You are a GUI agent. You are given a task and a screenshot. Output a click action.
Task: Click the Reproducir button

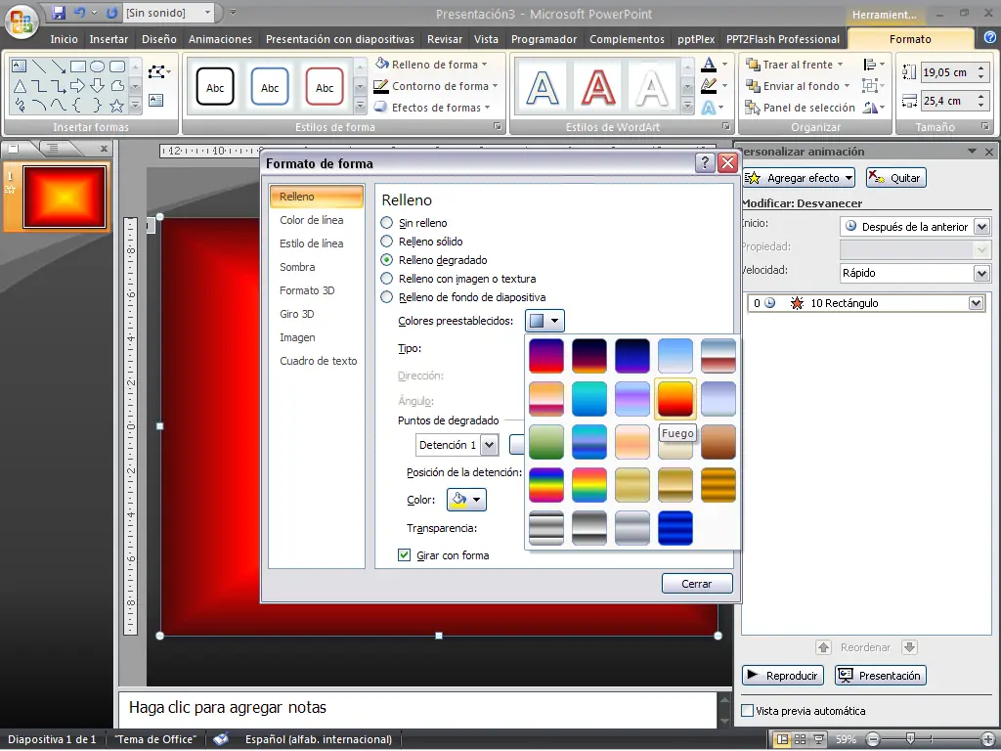pyautogui.click(x=783, y=676)
